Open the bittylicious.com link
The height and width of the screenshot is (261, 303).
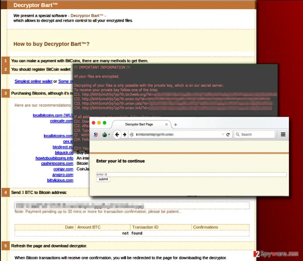pos(60,180)
